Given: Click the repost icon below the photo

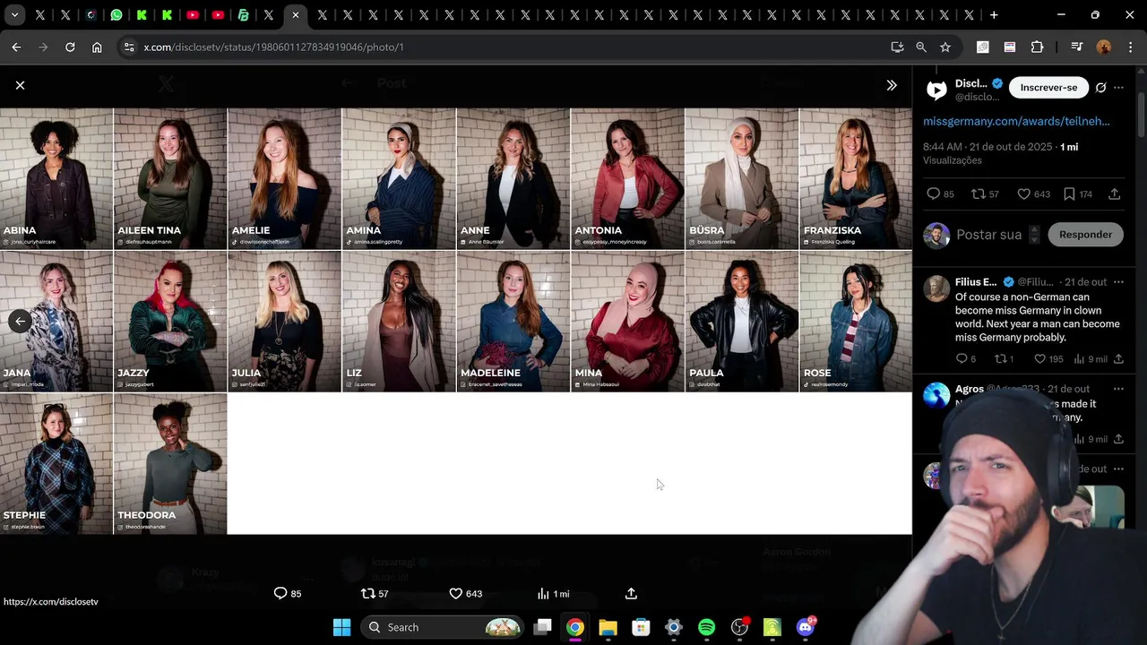Looking at the screenshot, I should pyautogui.click(x=367, y=593).
